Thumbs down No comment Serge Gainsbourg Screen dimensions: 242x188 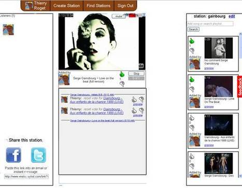click(x=192, y=51)
